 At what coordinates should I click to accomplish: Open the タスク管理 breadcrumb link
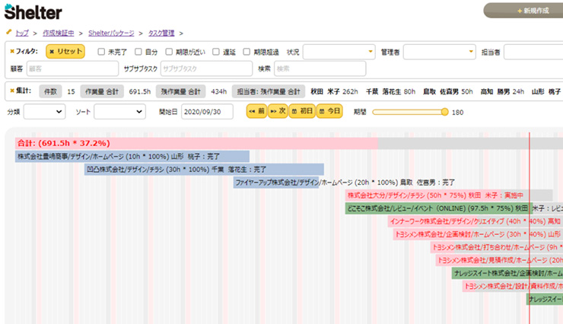(161, 33)
